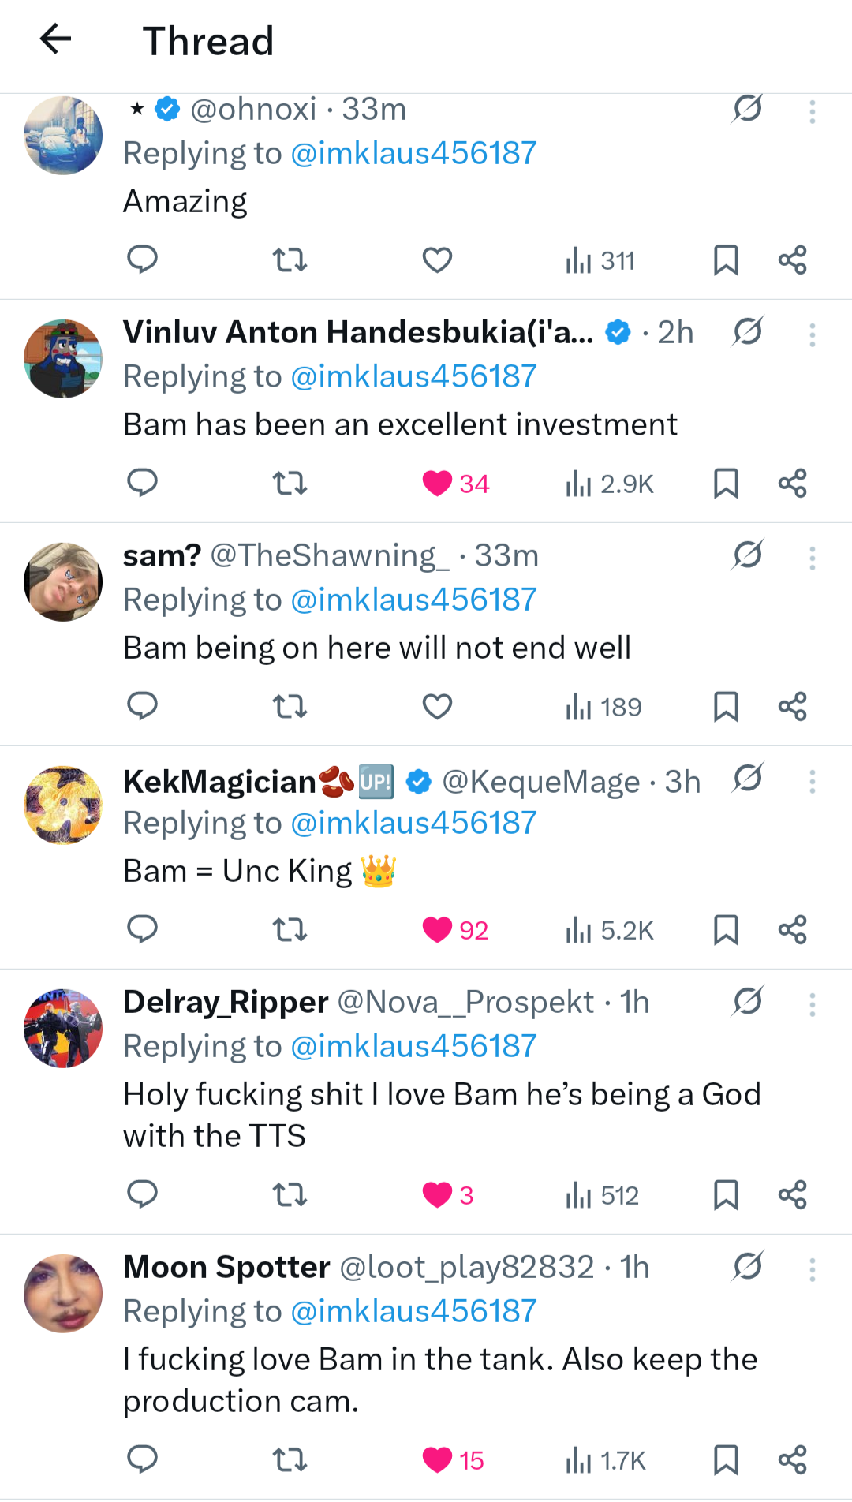The width and height of the screenshot is (852, 1502).
Task: Share the 'Amazing' reply by @ohnoxi
Action: 792,260
